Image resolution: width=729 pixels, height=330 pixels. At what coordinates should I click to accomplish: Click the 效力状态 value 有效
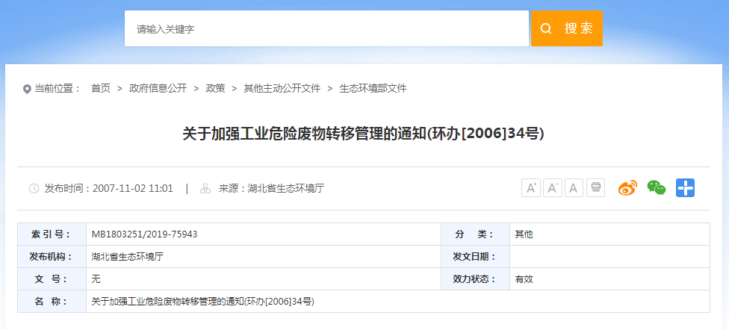coord(524,279)
